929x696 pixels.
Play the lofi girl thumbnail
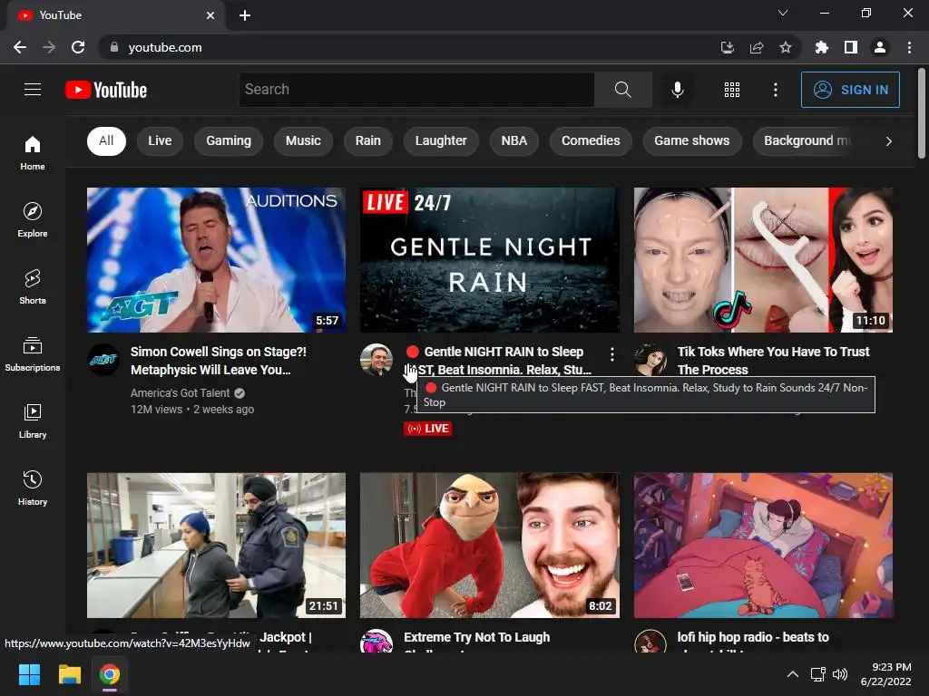click(x=763, y=545)
